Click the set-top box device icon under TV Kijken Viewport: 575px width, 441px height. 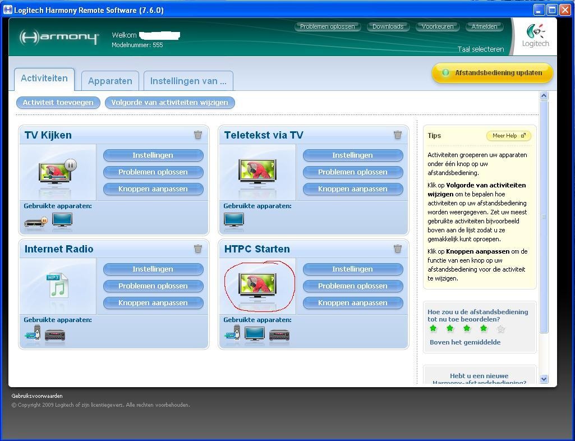pos(36,221)
